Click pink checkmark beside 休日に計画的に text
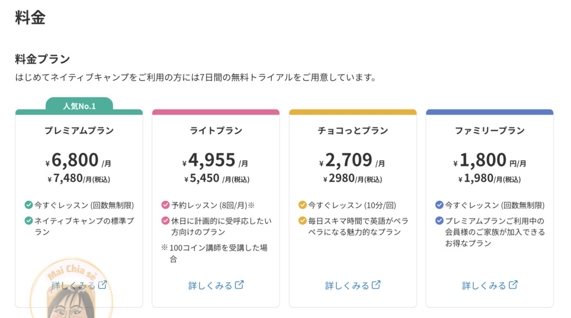This screenshot has height=318, width=571. pos(165,221)
